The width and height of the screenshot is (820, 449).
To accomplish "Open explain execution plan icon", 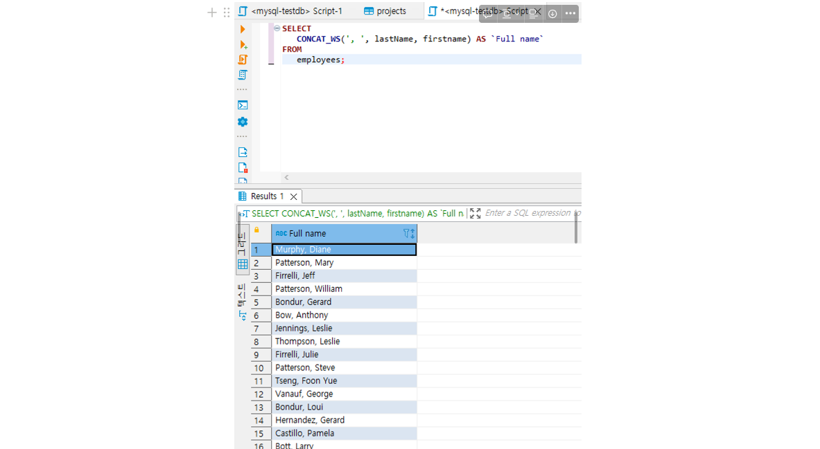I will (x=243, y=75).
